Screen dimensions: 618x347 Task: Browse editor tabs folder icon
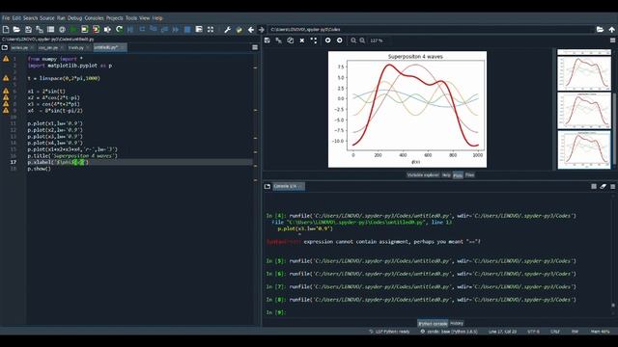point(5,47)
